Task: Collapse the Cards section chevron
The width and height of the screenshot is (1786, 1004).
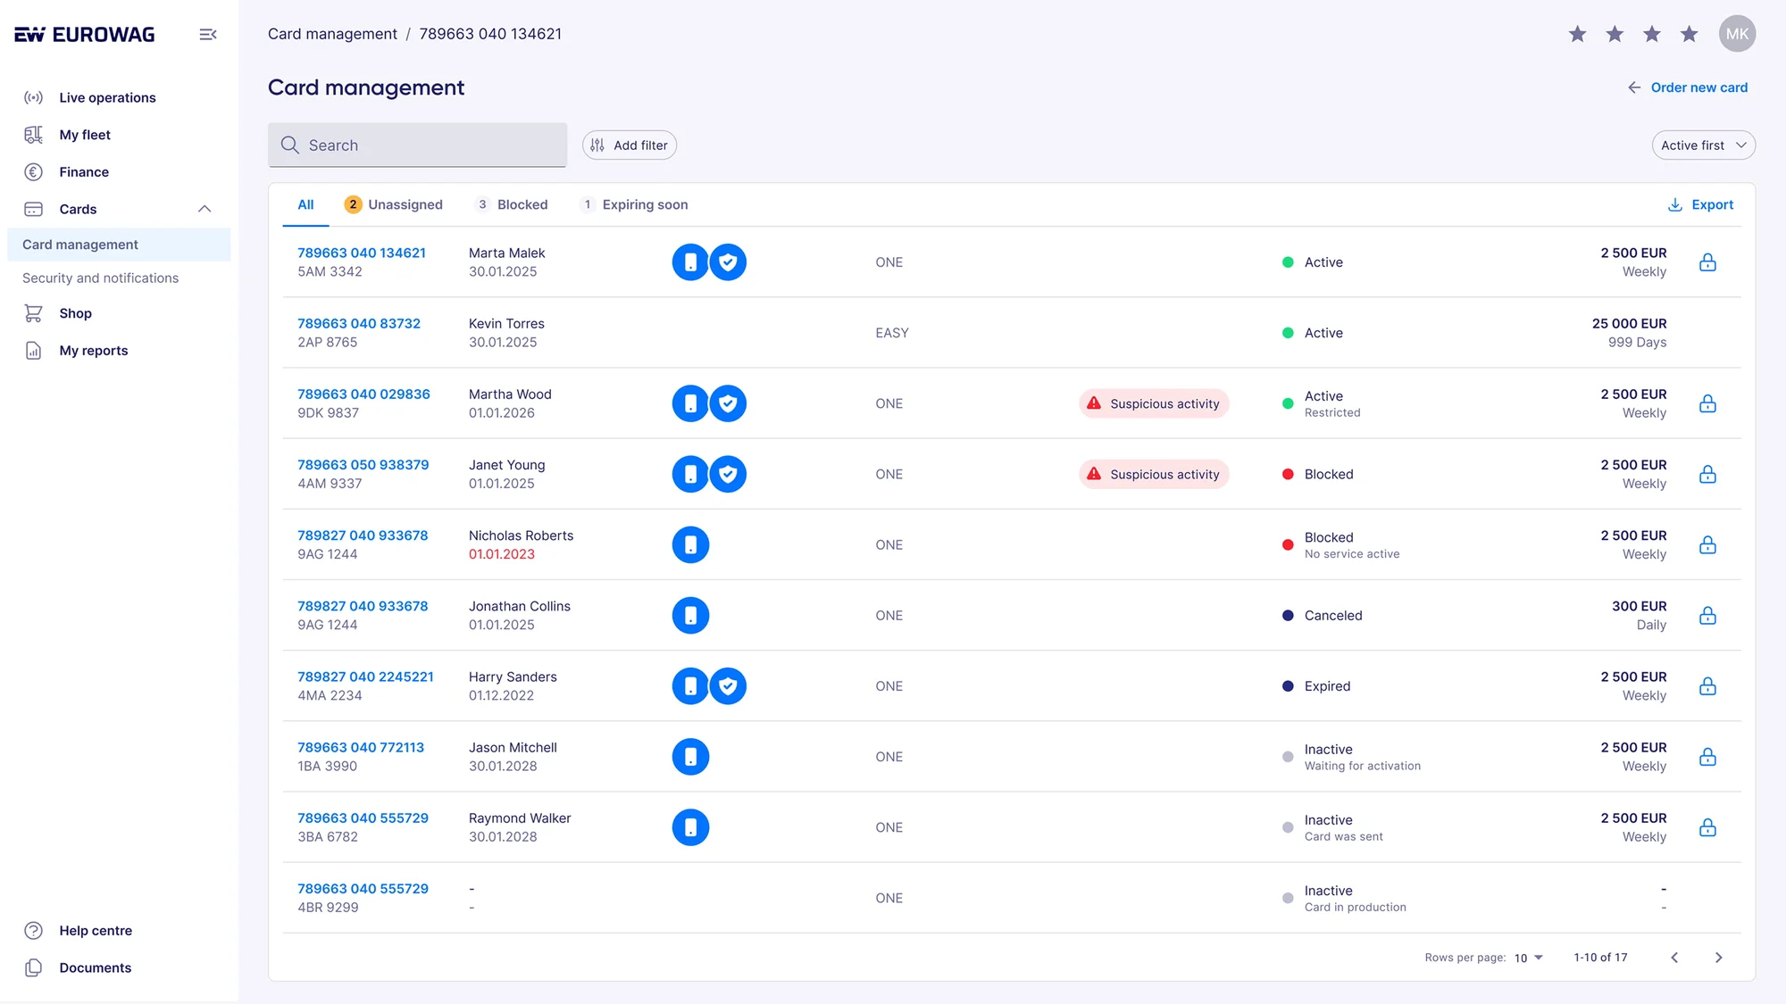Action: 204,209
